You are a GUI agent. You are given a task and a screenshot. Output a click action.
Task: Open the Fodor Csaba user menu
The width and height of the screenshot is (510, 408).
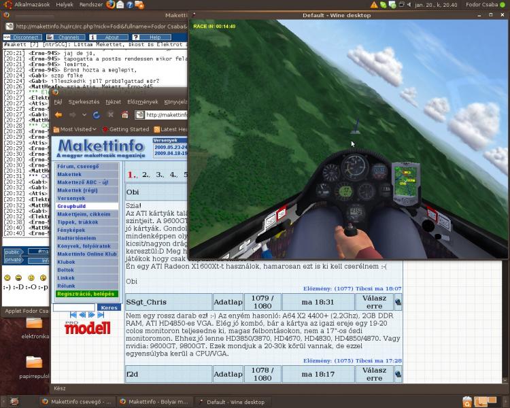pos(481,5)
